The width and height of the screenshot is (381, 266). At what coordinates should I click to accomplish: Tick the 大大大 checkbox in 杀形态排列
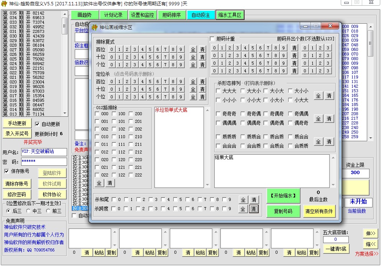218,91
